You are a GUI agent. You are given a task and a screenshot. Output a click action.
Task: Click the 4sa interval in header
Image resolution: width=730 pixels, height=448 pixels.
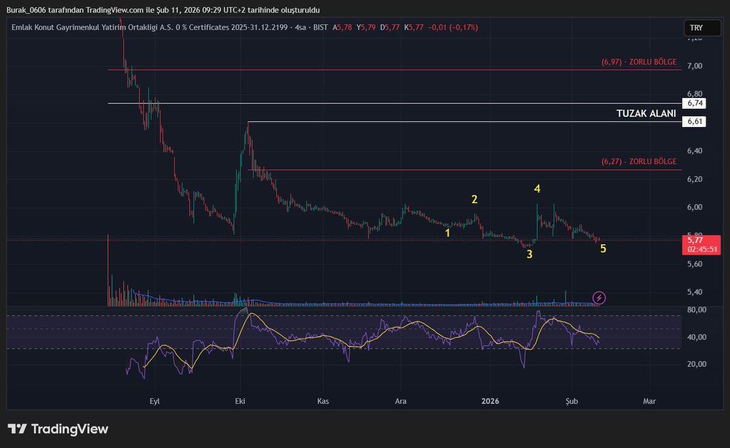tap(299, 27)
